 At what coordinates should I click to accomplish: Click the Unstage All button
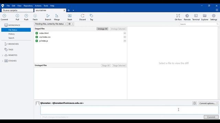coord(102,29)
